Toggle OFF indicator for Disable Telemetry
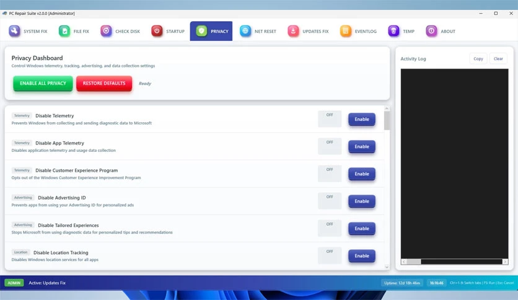Image resolution: width=518 pixels, height=300 pixels. coord(330,119)
